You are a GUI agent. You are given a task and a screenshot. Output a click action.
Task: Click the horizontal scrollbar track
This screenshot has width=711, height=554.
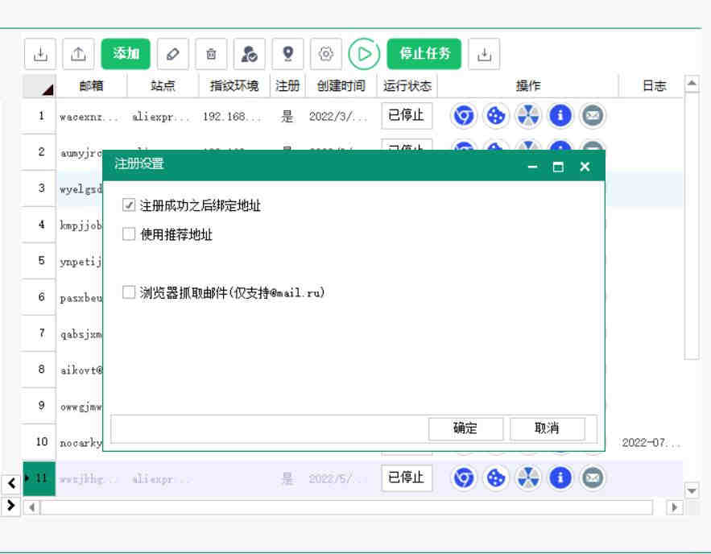click(347, 507)
